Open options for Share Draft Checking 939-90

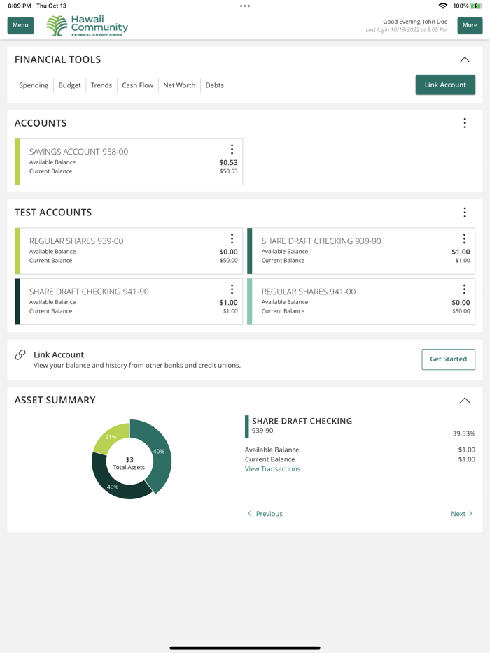[464, 238]
